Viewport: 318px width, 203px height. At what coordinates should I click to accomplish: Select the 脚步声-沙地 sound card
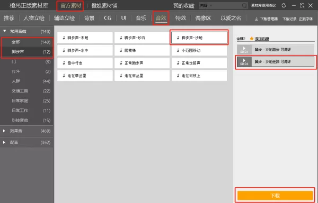pos(199,38)
